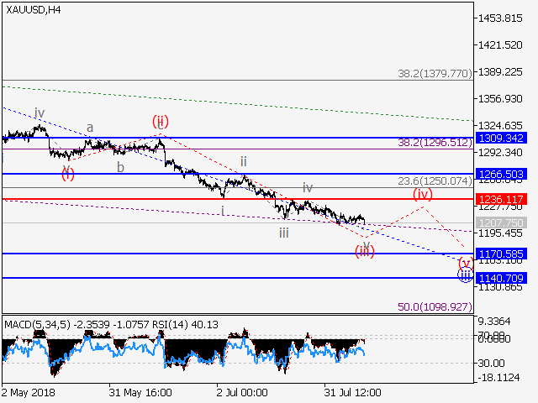
Task: Select the blue 1170.585 price label
Action: (501, 253)
